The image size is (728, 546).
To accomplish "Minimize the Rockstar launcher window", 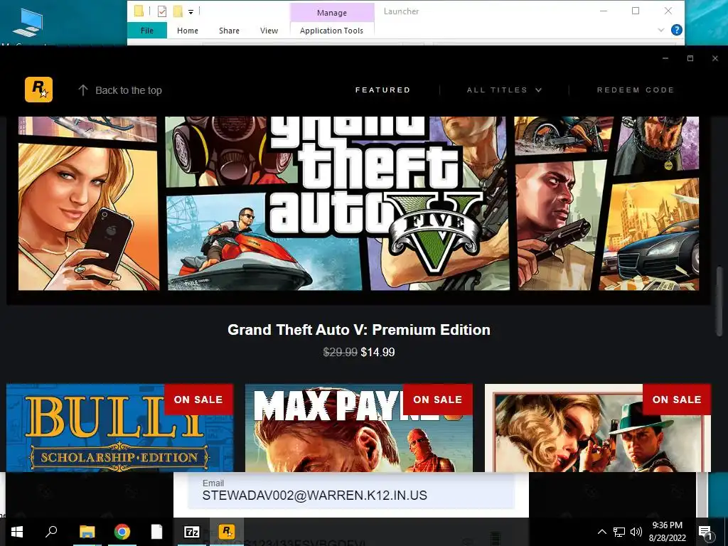I will pos(665,58).
